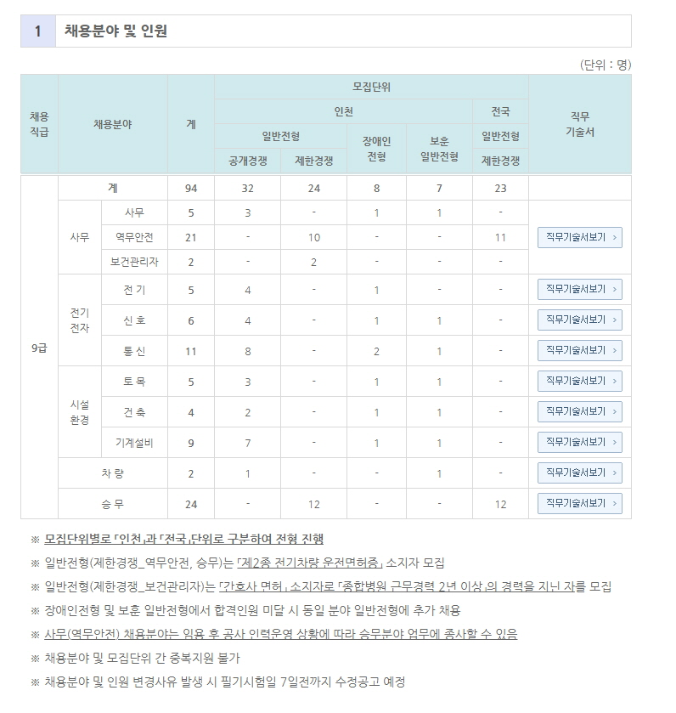Open job description for 토목 field
The height and width of the screenshot is (713, 676).
tap(579, 382)
